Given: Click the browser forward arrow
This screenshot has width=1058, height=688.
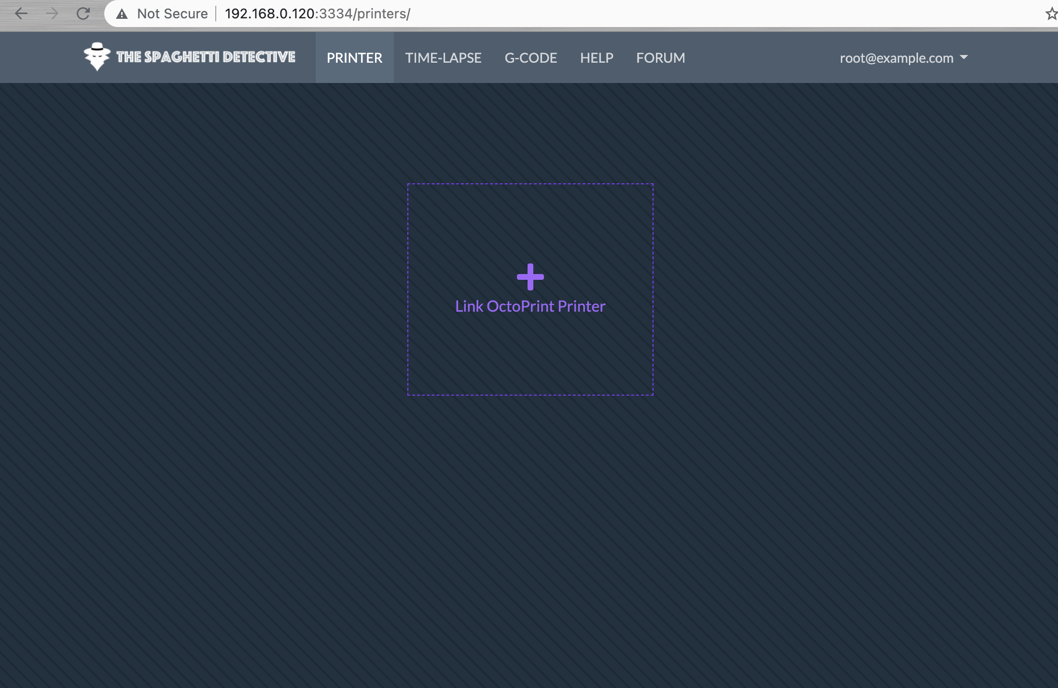Looking at the screenshot, I should [x=52, y=14].
